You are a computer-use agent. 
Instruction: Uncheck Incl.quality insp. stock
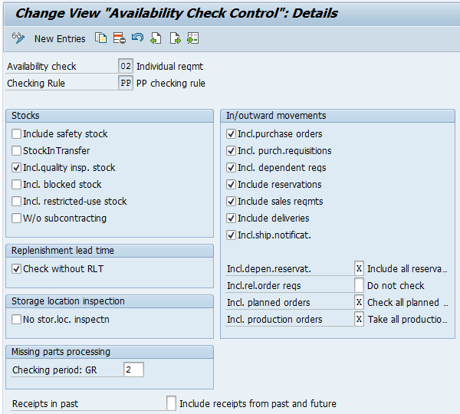coord(16,168)
